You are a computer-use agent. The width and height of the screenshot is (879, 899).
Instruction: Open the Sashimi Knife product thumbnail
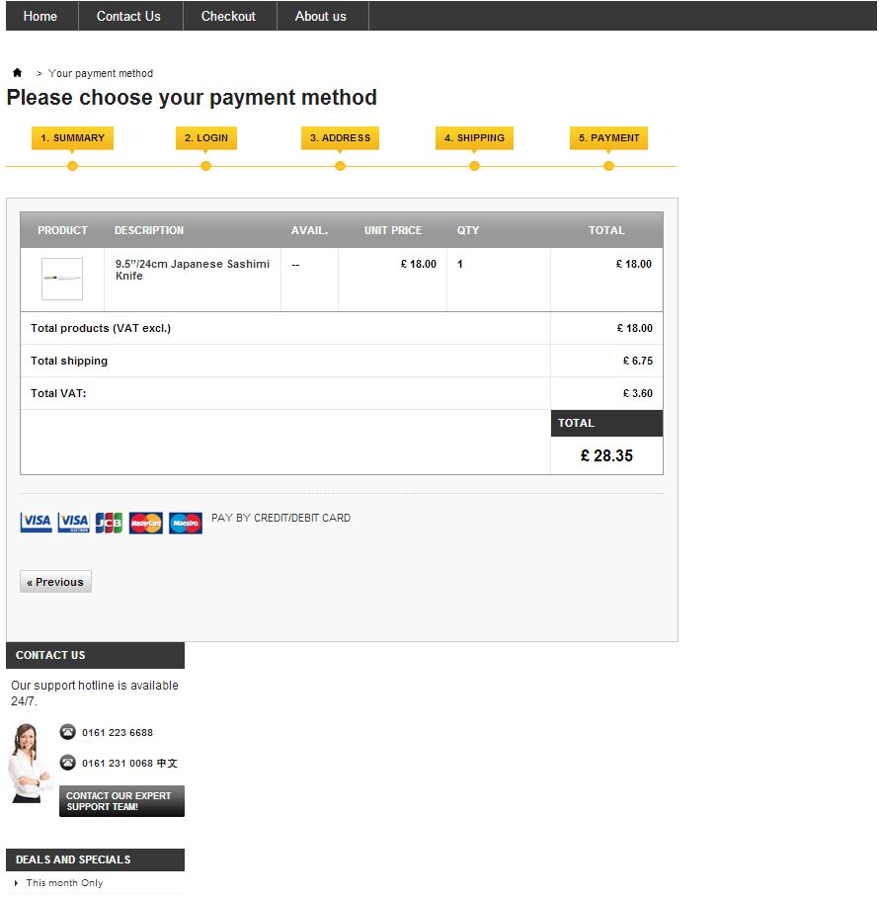(62, 279)
